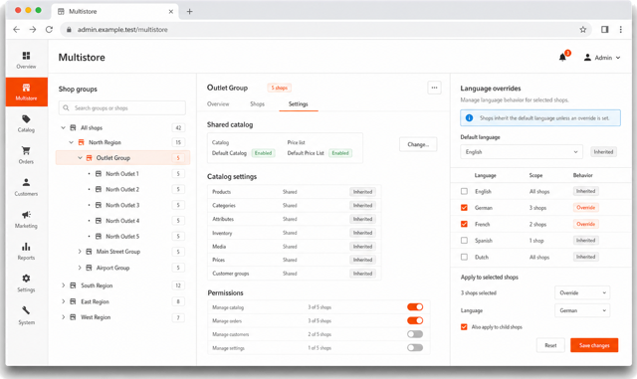Open the Overview sidebar section
Image resolution: width=637 pixels, height=379 pixels.
coord(26,60)
